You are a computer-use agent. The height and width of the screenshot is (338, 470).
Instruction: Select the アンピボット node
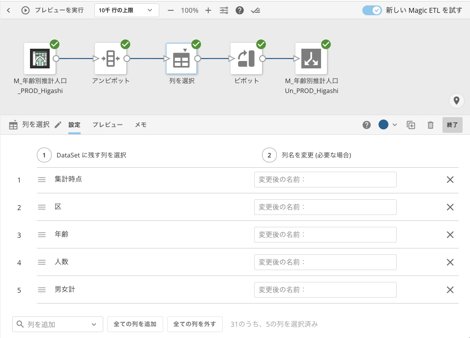pos(111,59)
